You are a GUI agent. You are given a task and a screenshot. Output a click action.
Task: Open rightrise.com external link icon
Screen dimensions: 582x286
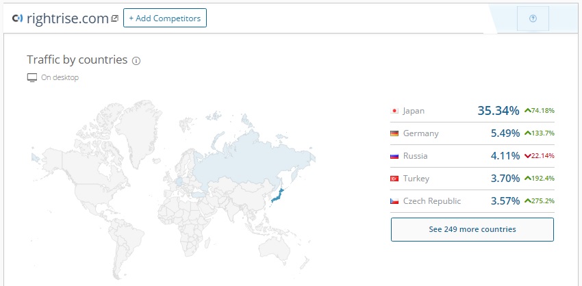tap(115, 18)
